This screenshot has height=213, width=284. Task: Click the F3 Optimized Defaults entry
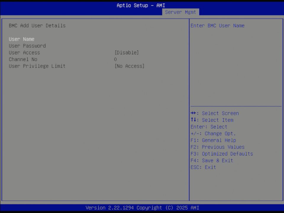222,154
